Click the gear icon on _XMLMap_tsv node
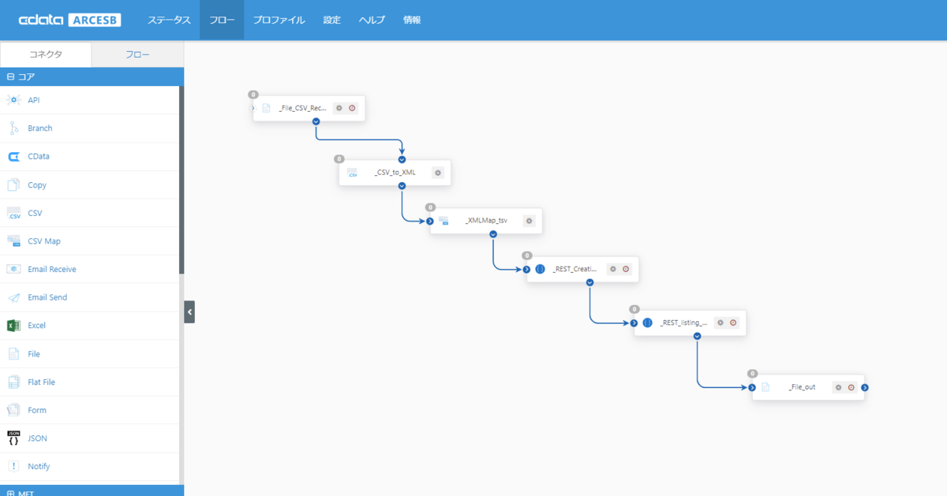Screen dimensions: 947x496 pos(530,221)
